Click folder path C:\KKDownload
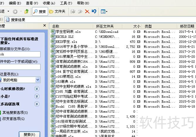This screenshot has width=196, height=137. coord(107,32)
